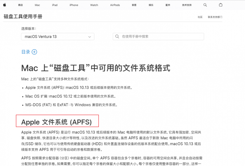Open the shopping bag icon
Screen dimensions: 245x166
click(x=220, y=5)
